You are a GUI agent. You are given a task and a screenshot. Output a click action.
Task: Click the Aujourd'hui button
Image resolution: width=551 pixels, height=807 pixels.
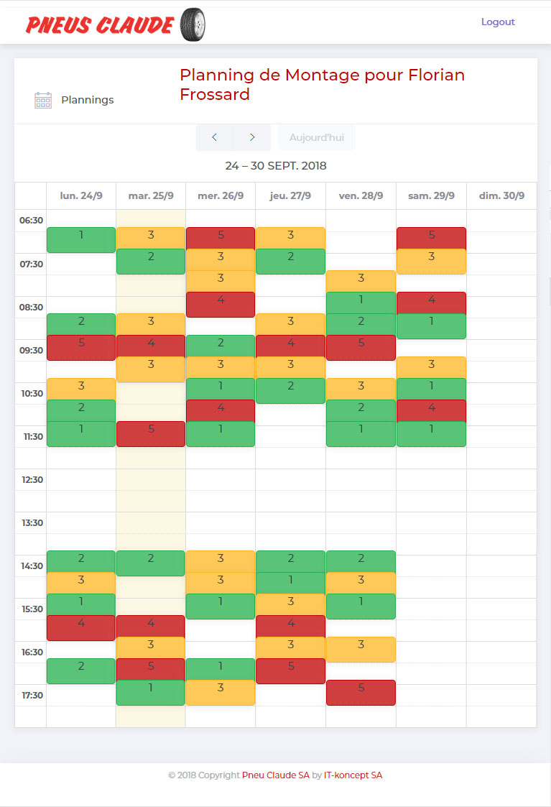[x=316, y=137]
